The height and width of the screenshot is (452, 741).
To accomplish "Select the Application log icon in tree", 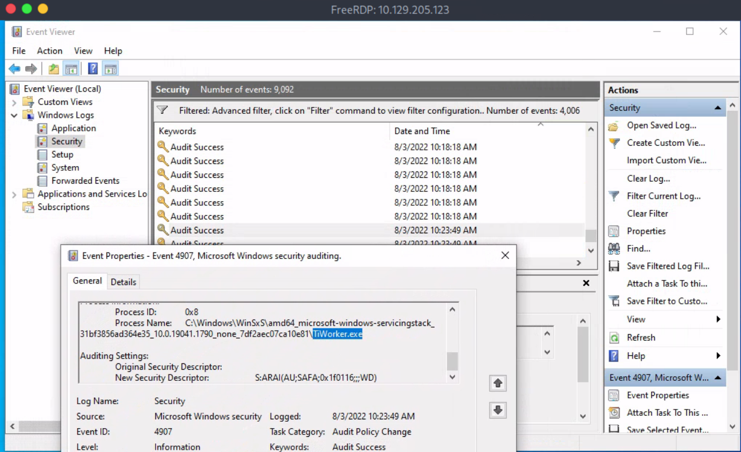I will point(42,128).
